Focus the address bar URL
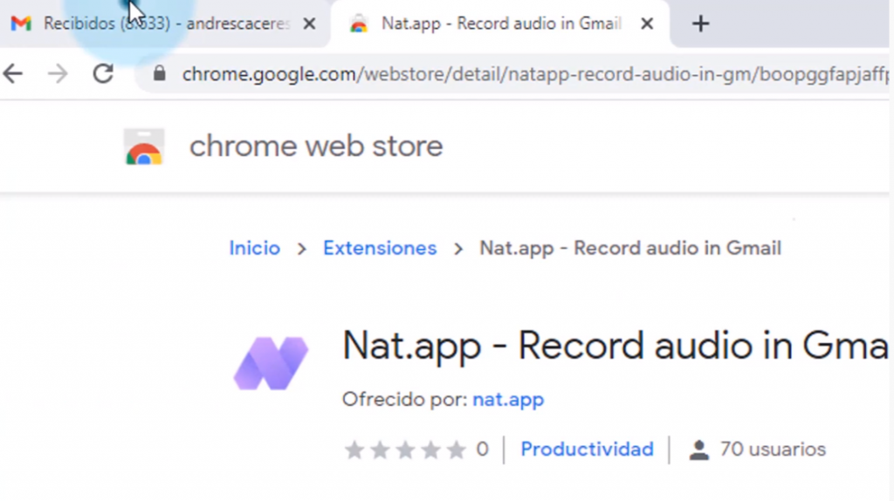Image resolution: width=894 pixels, height=501 pixels. tap(535, 74)
